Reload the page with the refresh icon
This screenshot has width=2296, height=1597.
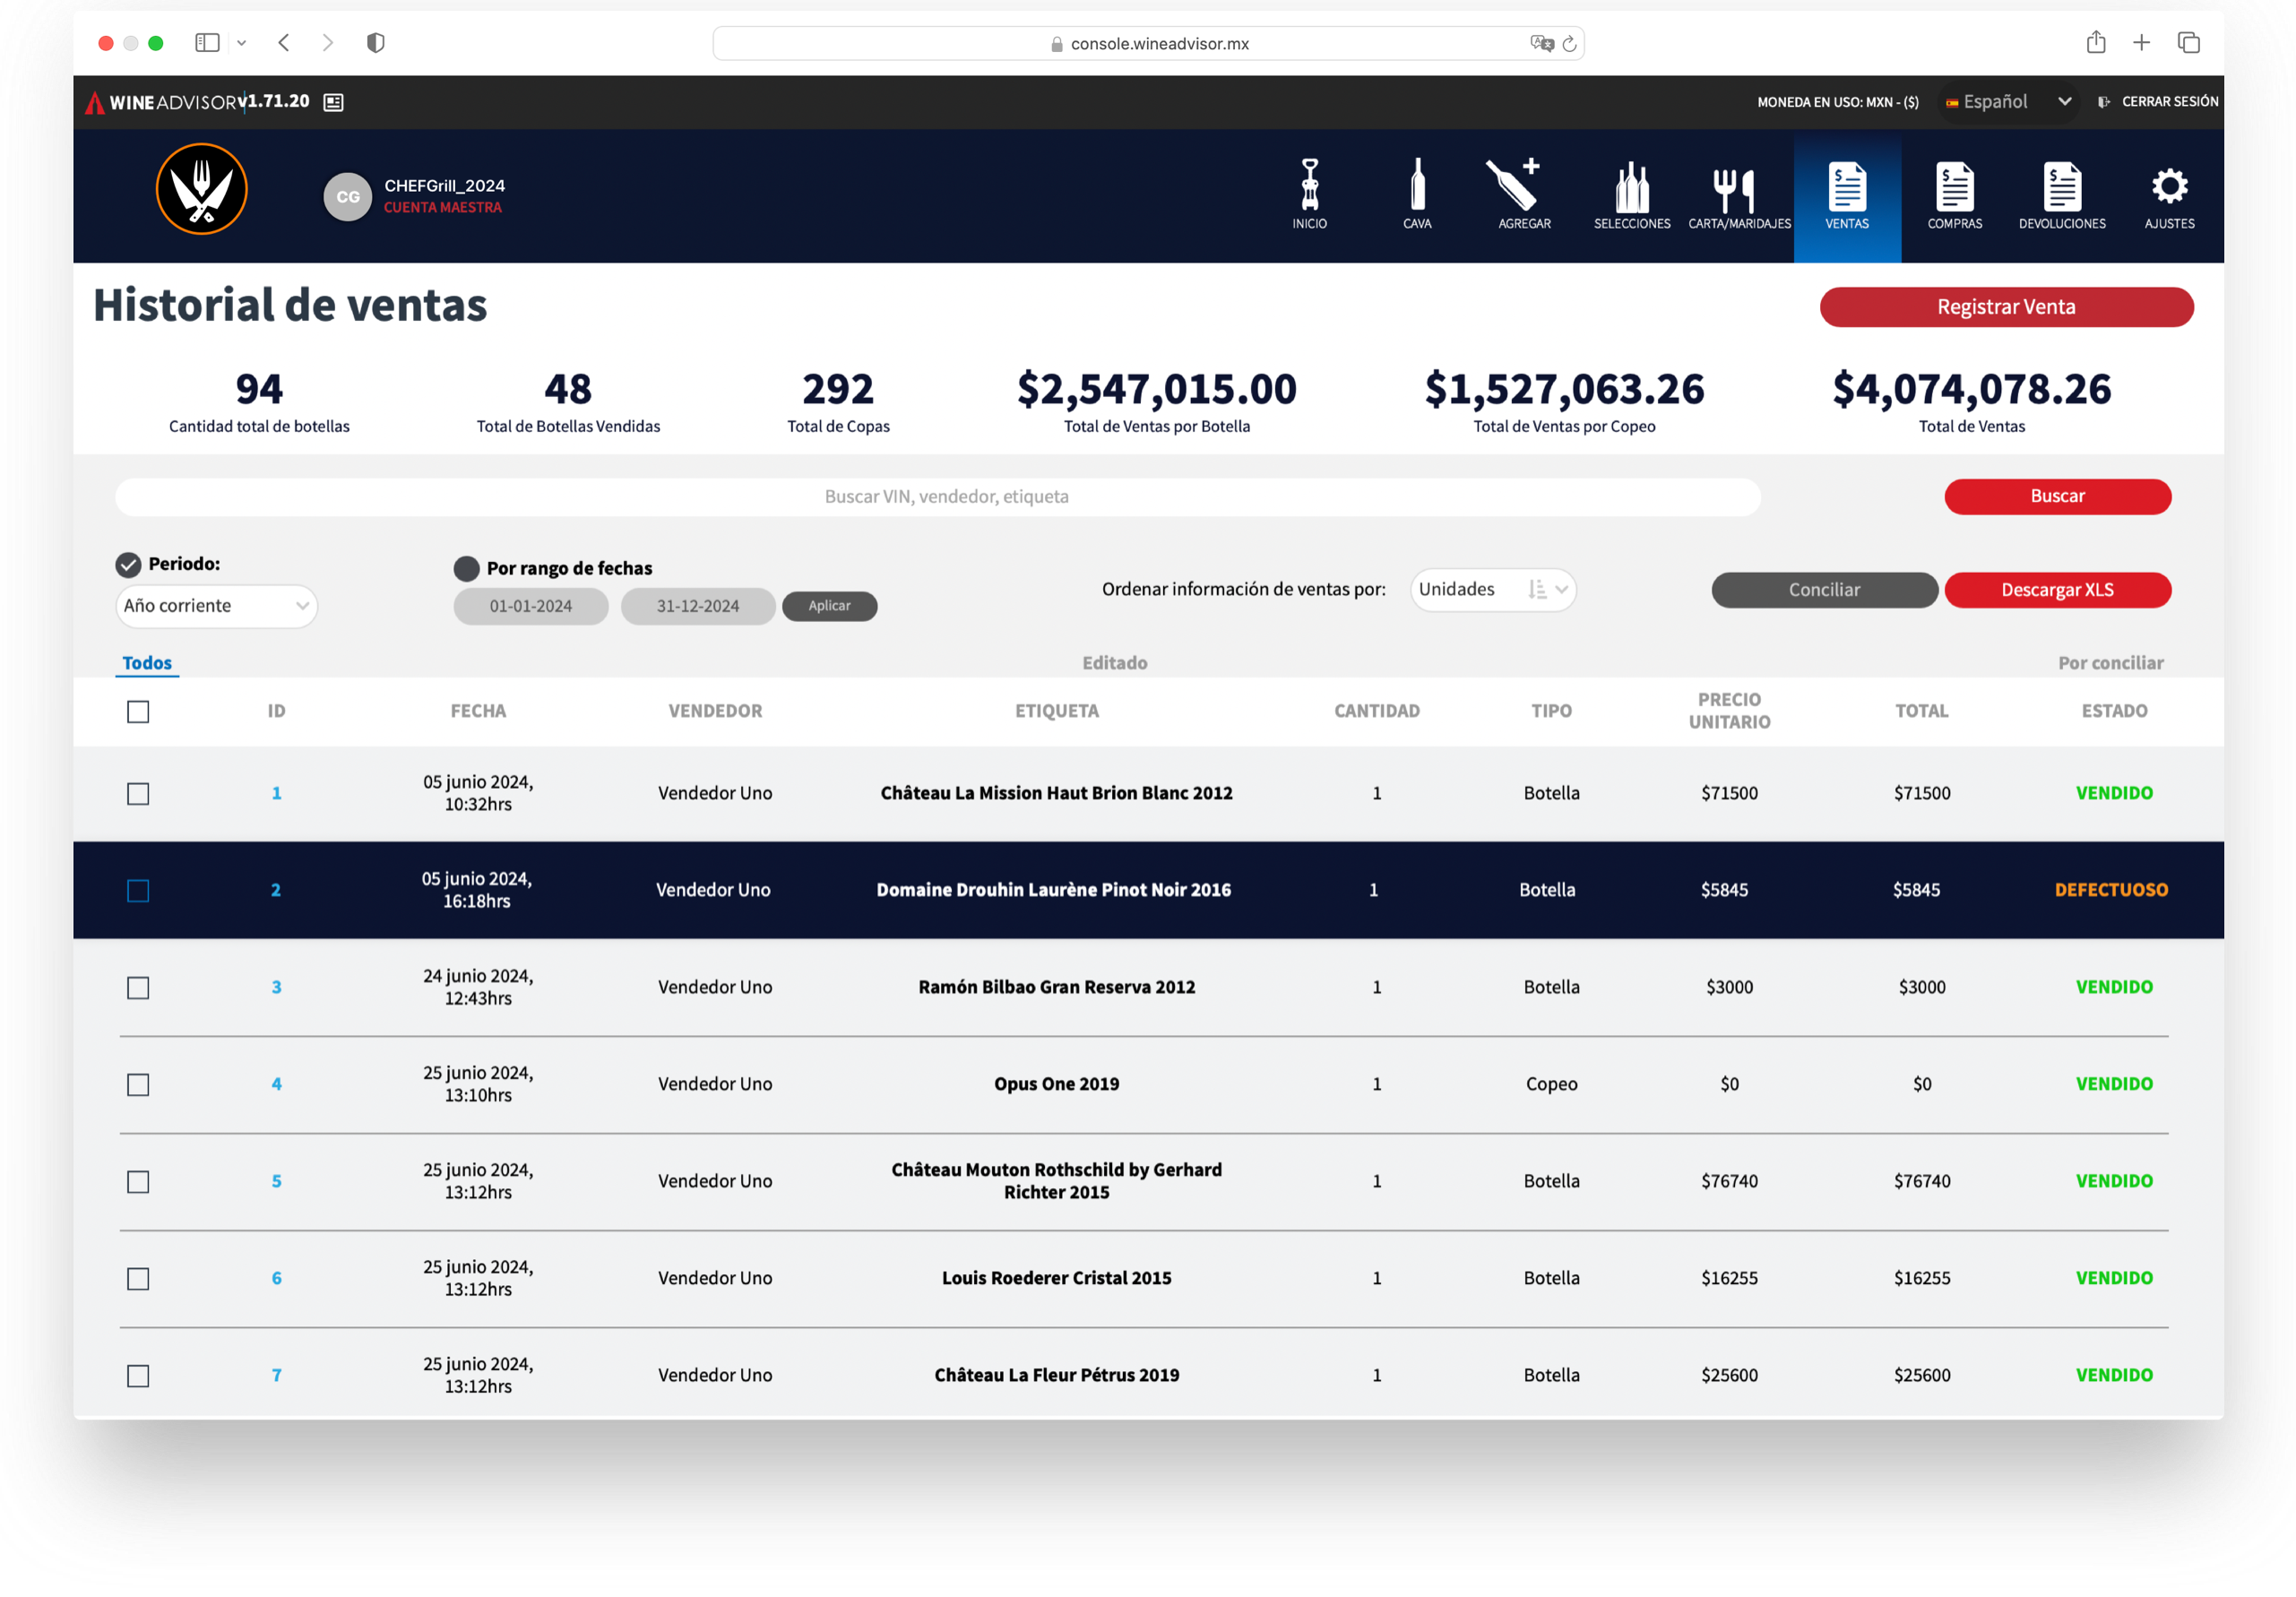[x=1569, y=43]
